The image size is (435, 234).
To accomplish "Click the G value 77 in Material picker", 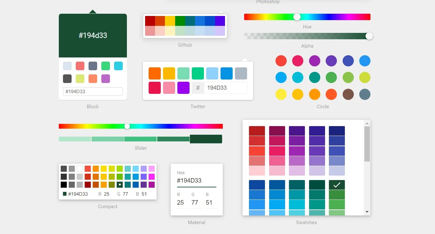I will [x=196, y=202].
